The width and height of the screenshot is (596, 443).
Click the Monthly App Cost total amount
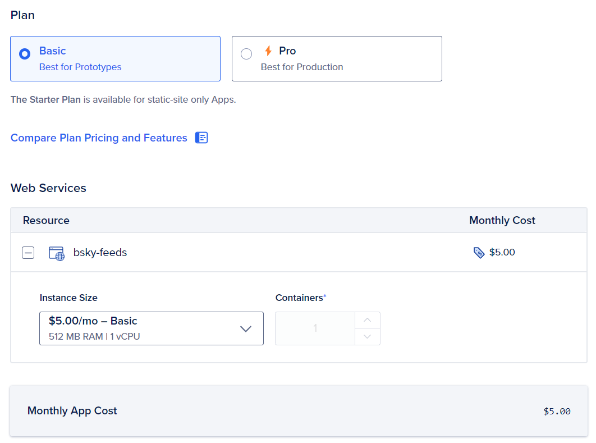pos(557,412)
